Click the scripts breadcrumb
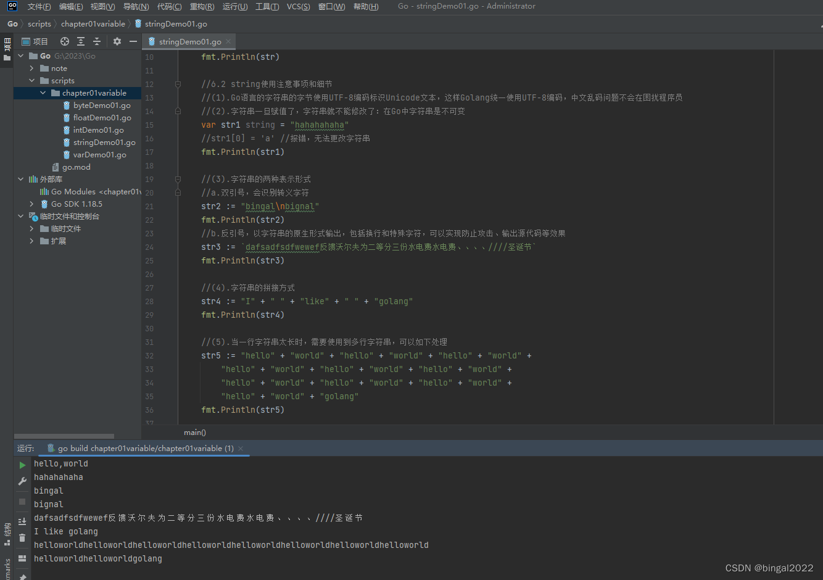The height and width of the screenshot is (580, 823). click(x=39, y=24)
